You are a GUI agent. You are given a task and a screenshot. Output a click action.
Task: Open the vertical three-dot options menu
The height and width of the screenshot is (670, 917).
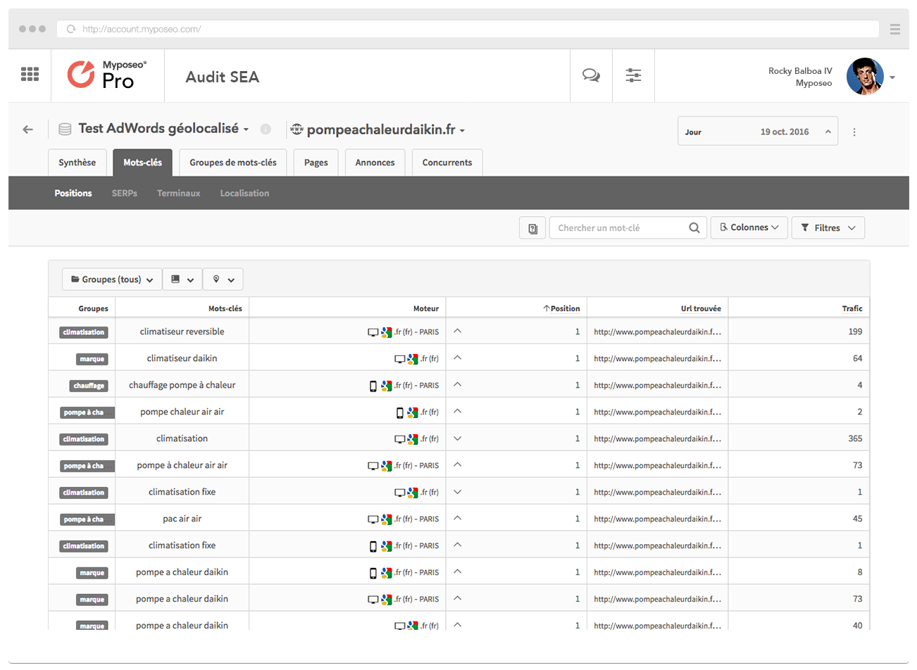tap(854, 132)
